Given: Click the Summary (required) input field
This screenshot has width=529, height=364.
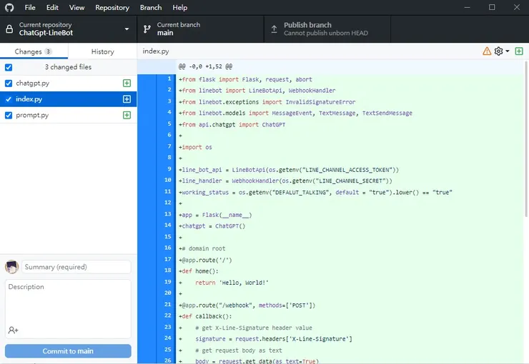Looking at the screenshot, I should (x=76, y=267).
